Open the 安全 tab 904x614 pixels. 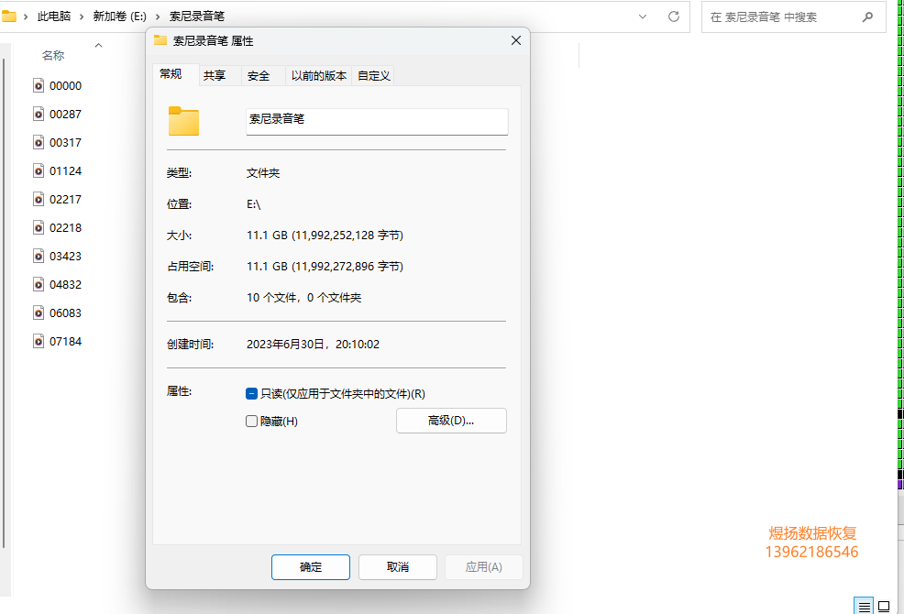pyautogui.click(x=259, y=75)
